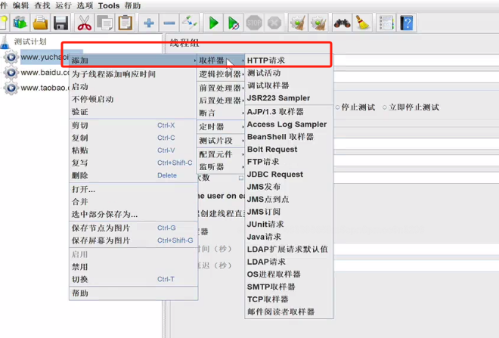The width and height of the screenshot is (499, 338).
Task: Start the test with green play icon
Action: (213, 23)
